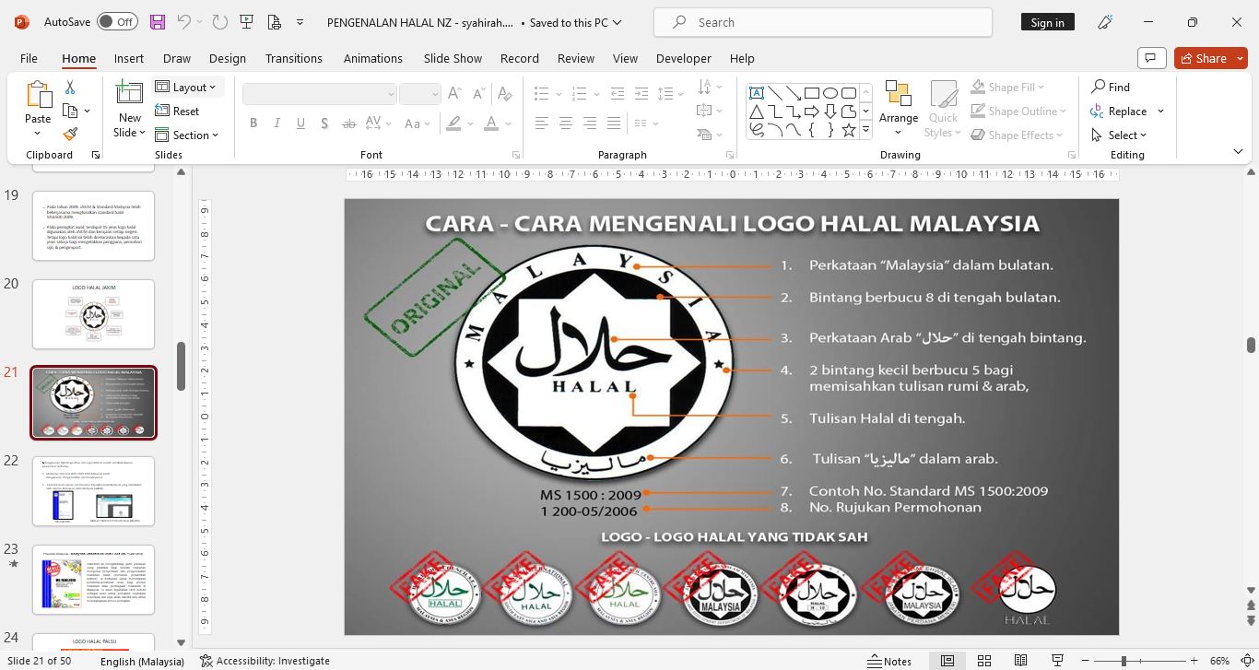Toggle the Notes pane button
This screenshot has height=670, width=1259.
click(x=888, y=661)
